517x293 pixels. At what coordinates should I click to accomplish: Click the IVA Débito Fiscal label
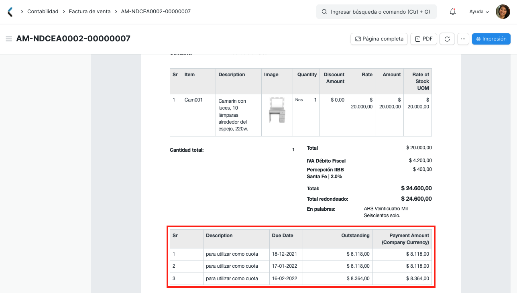(x=326, y=161)
